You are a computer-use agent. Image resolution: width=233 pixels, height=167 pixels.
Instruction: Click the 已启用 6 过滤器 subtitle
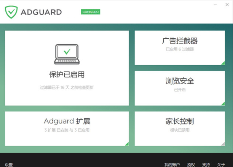pos(180,49)
